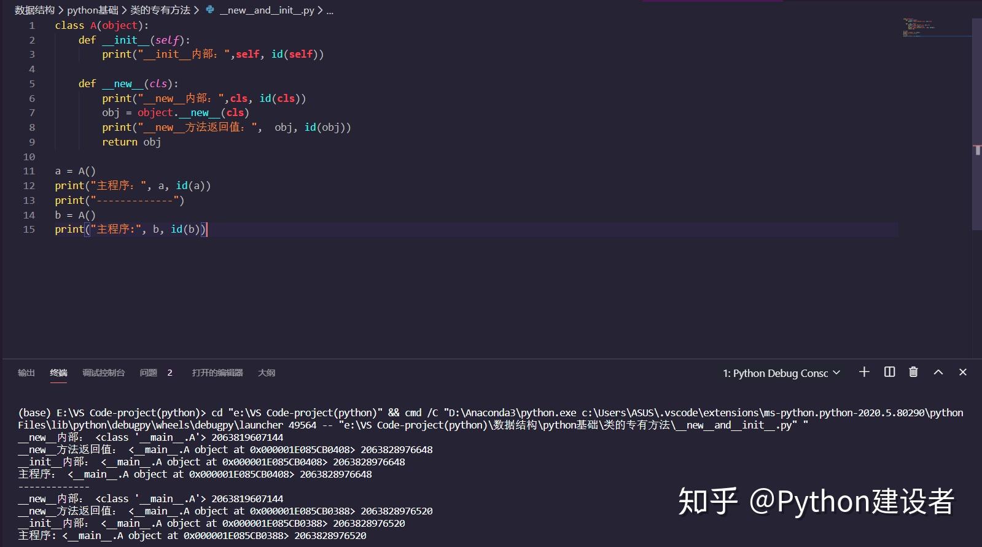
Task: Click 'b = A()' code line
Action: point(75,215)
